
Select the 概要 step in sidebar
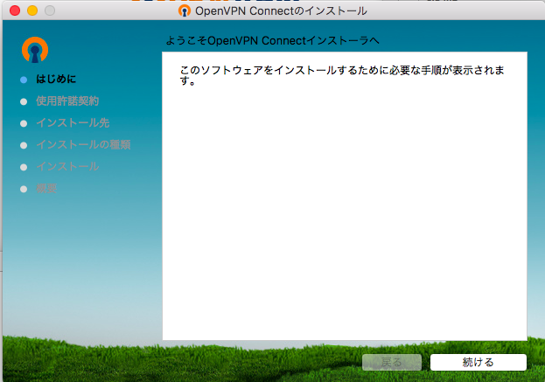46,188
